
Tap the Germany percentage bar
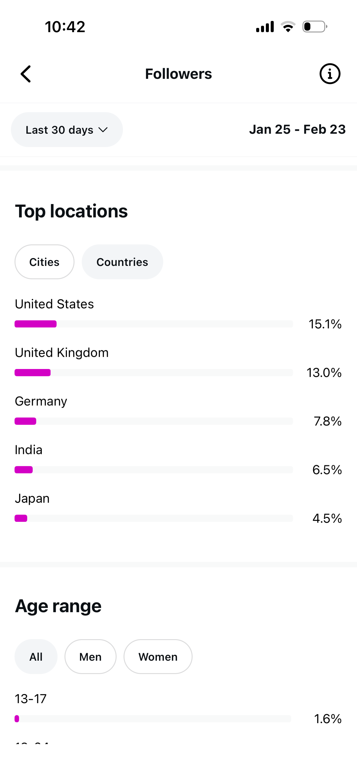(154, 421)
